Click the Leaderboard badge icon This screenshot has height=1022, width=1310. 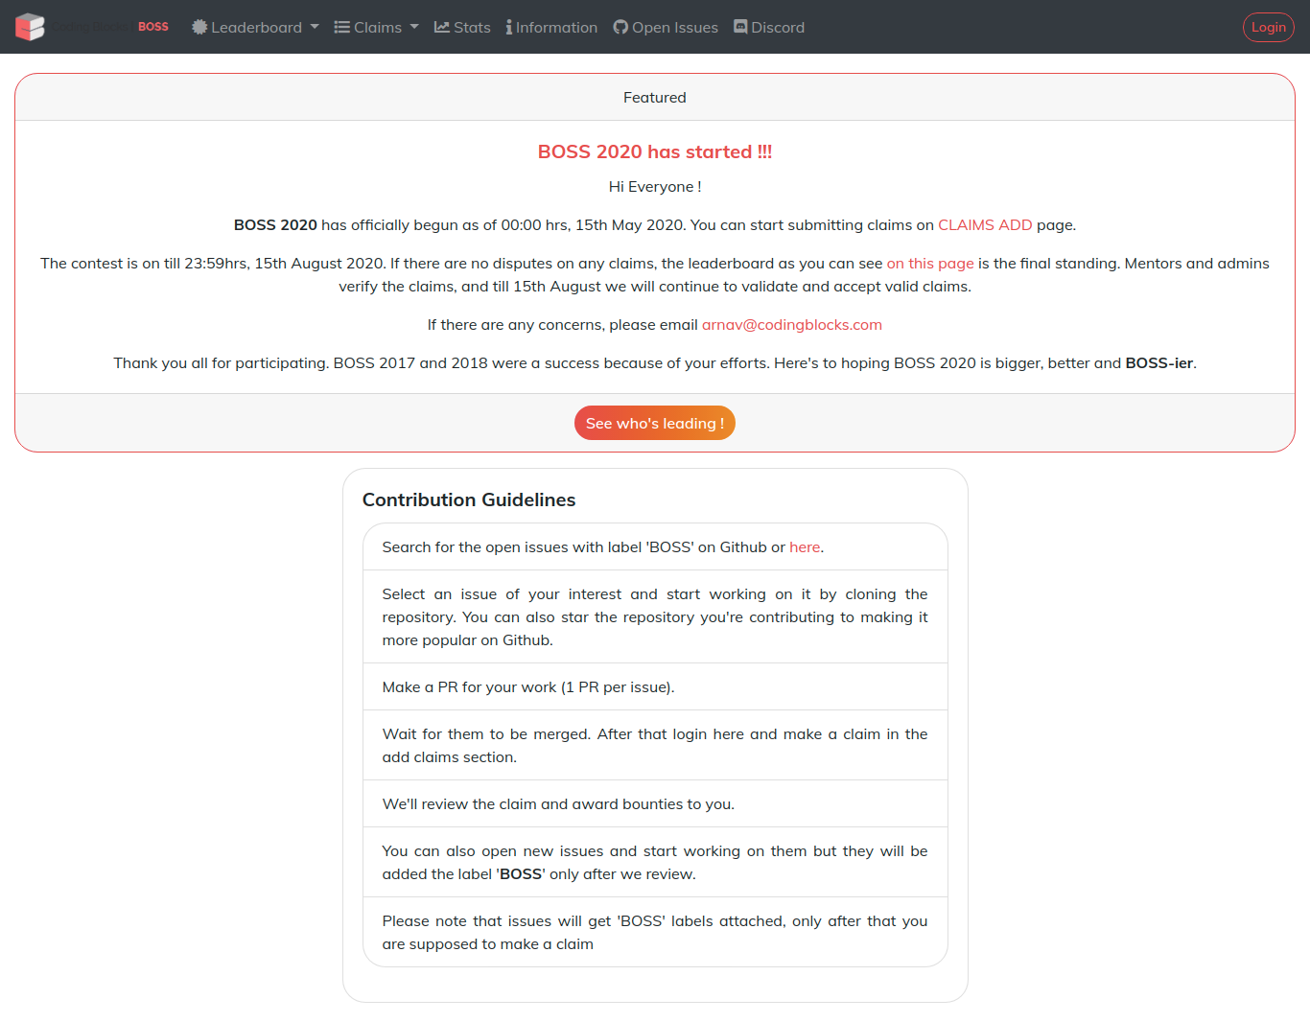tap(199, 27)
